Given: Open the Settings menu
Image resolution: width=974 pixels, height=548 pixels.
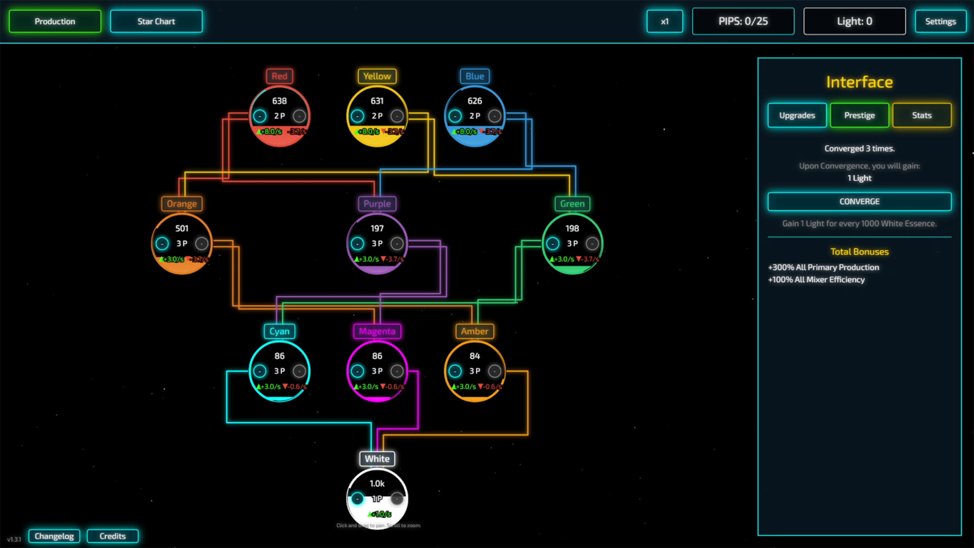Looking at the screenshot, I should (x=941, y=21).
